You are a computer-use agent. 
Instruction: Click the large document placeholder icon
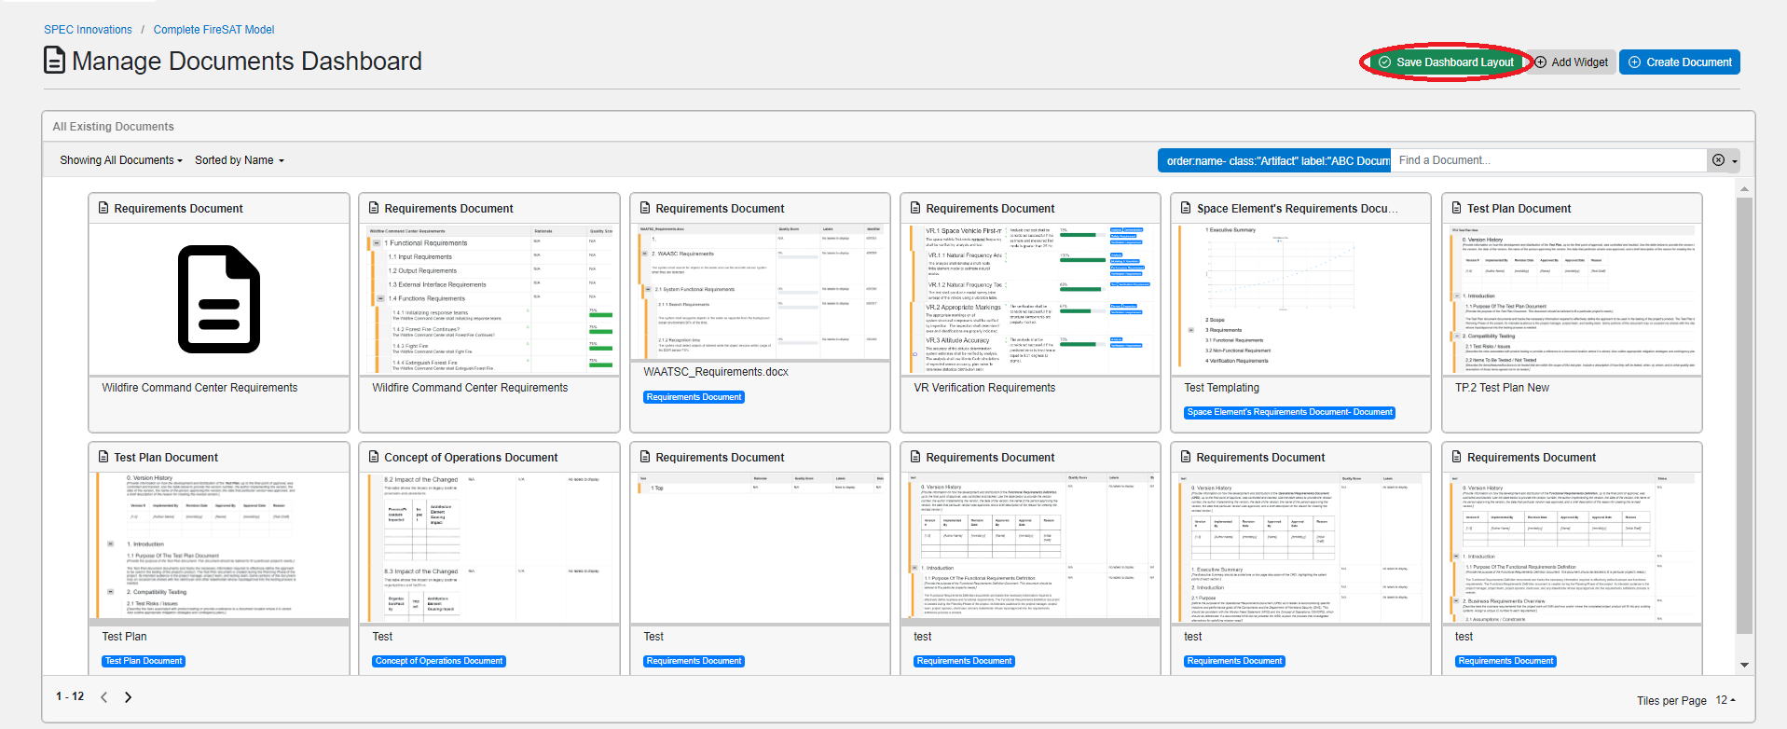click(219, 299)
